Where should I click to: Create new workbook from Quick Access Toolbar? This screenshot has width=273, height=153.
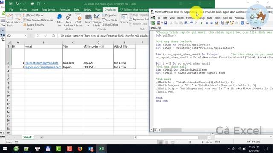click(x=38, y=3)
